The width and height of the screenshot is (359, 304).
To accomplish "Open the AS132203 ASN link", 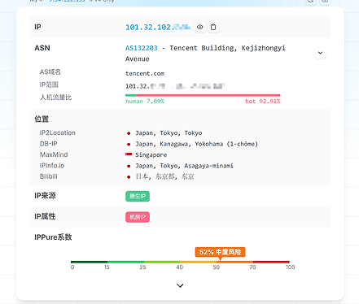I will point(142,48).
